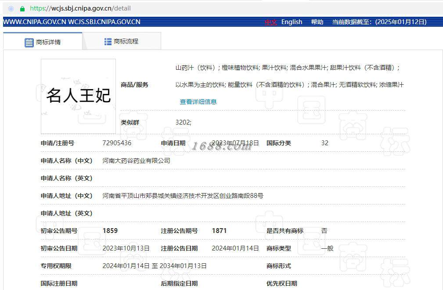The width and height of the screenshot is (443, 290).
Task: Click the preliminary announcement issue 1859
Action: [110, 231]
